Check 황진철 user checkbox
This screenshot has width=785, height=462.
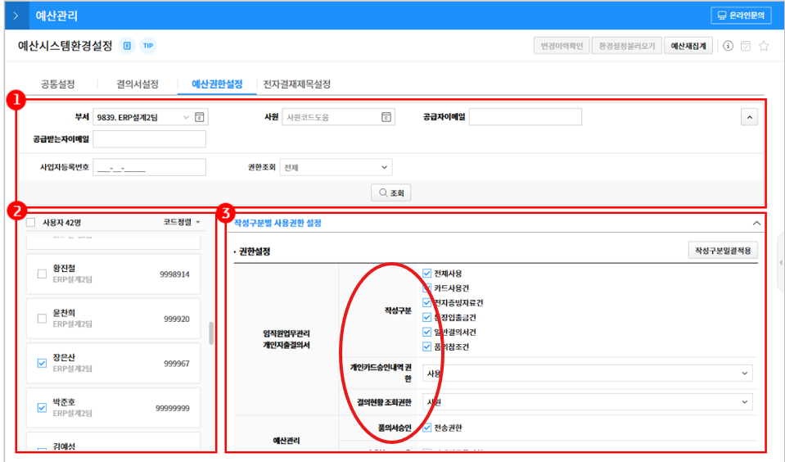coord(42,274)
